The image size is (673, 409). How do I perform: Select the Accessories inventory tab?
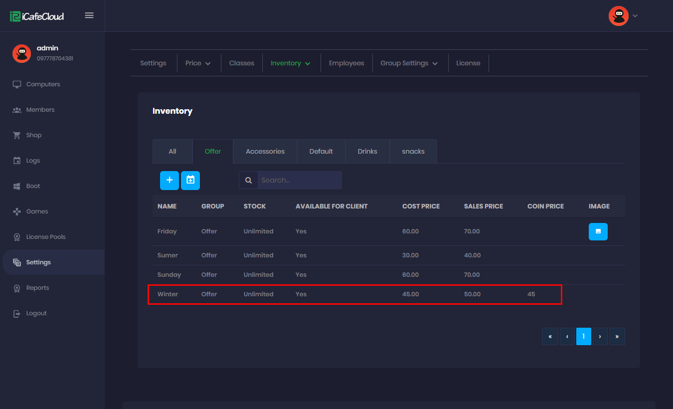[x=265, y=151]
